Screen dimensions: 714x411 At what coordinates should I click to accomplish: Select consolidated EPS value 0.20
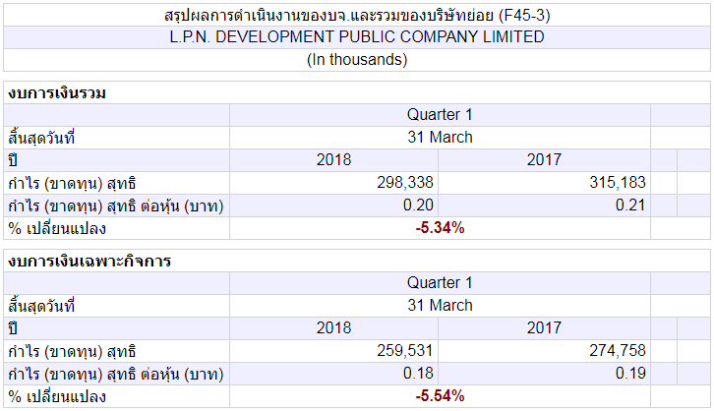tap(418, 205)
